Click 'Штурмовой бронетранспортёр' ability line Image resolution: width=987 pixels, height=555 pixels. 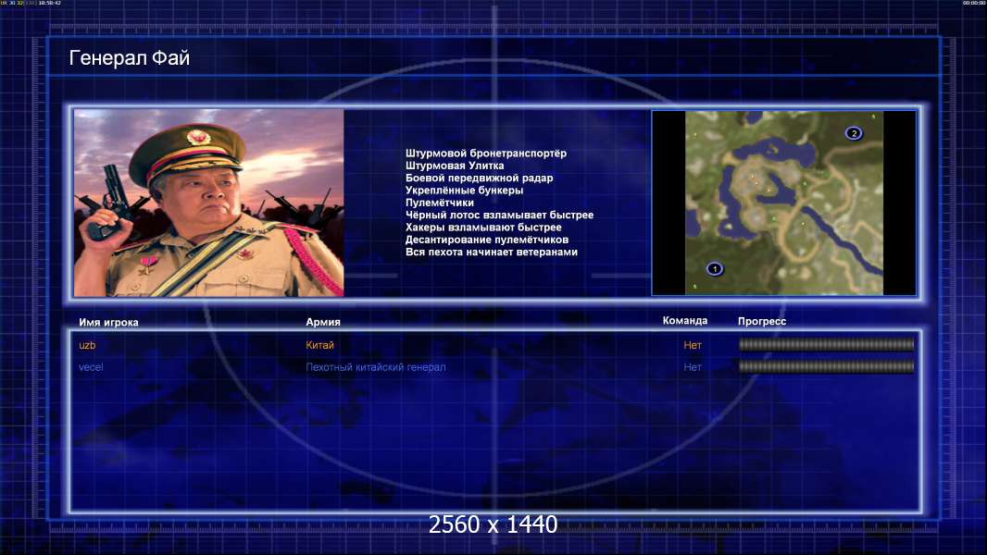coord(486,154)
